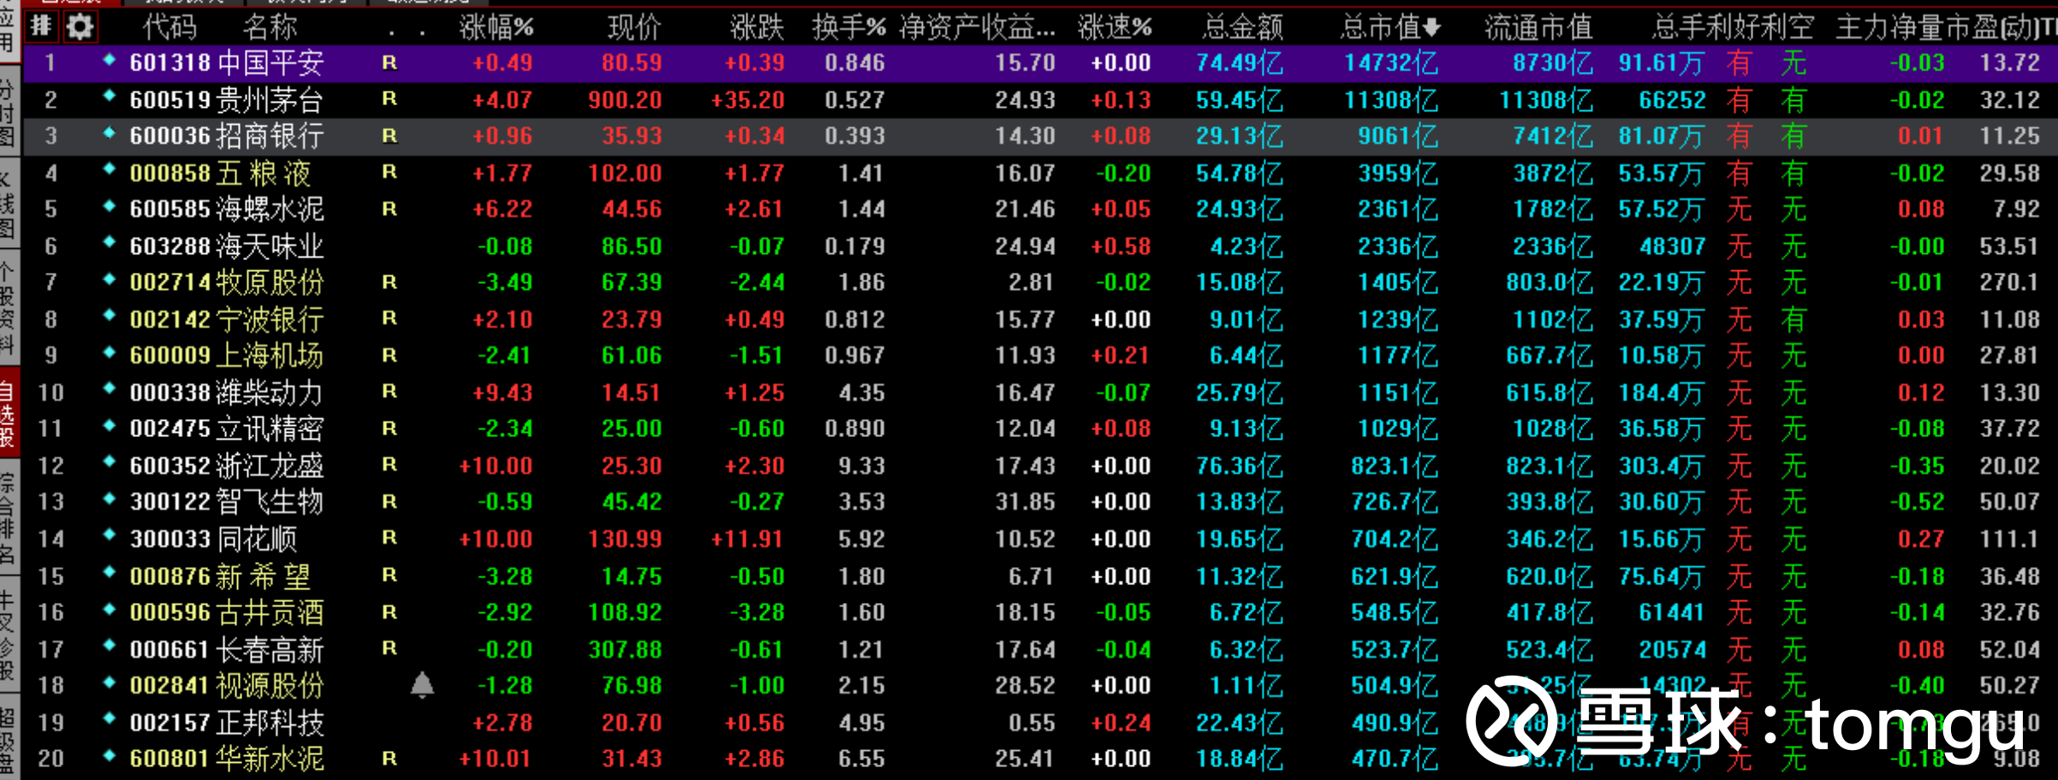Click the diamond marker beside 300033 同花顺
The height and width of the screenshot is (780, 2058).
coord(109,536)
